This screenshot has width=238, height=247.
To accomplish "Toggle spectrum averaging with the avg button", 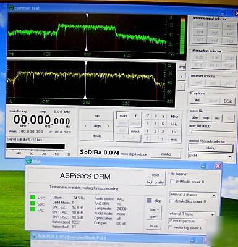I will click(182, 67).
